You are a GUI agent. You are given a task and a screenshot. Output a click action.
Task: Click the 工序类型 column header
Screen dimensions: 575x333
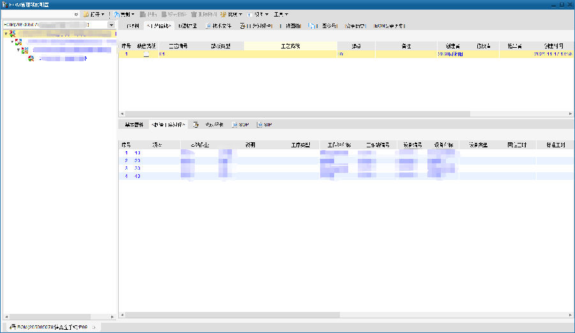(300, 145)
